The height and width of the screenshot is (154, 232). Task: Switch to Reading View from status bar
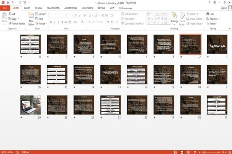click(188, 152)
